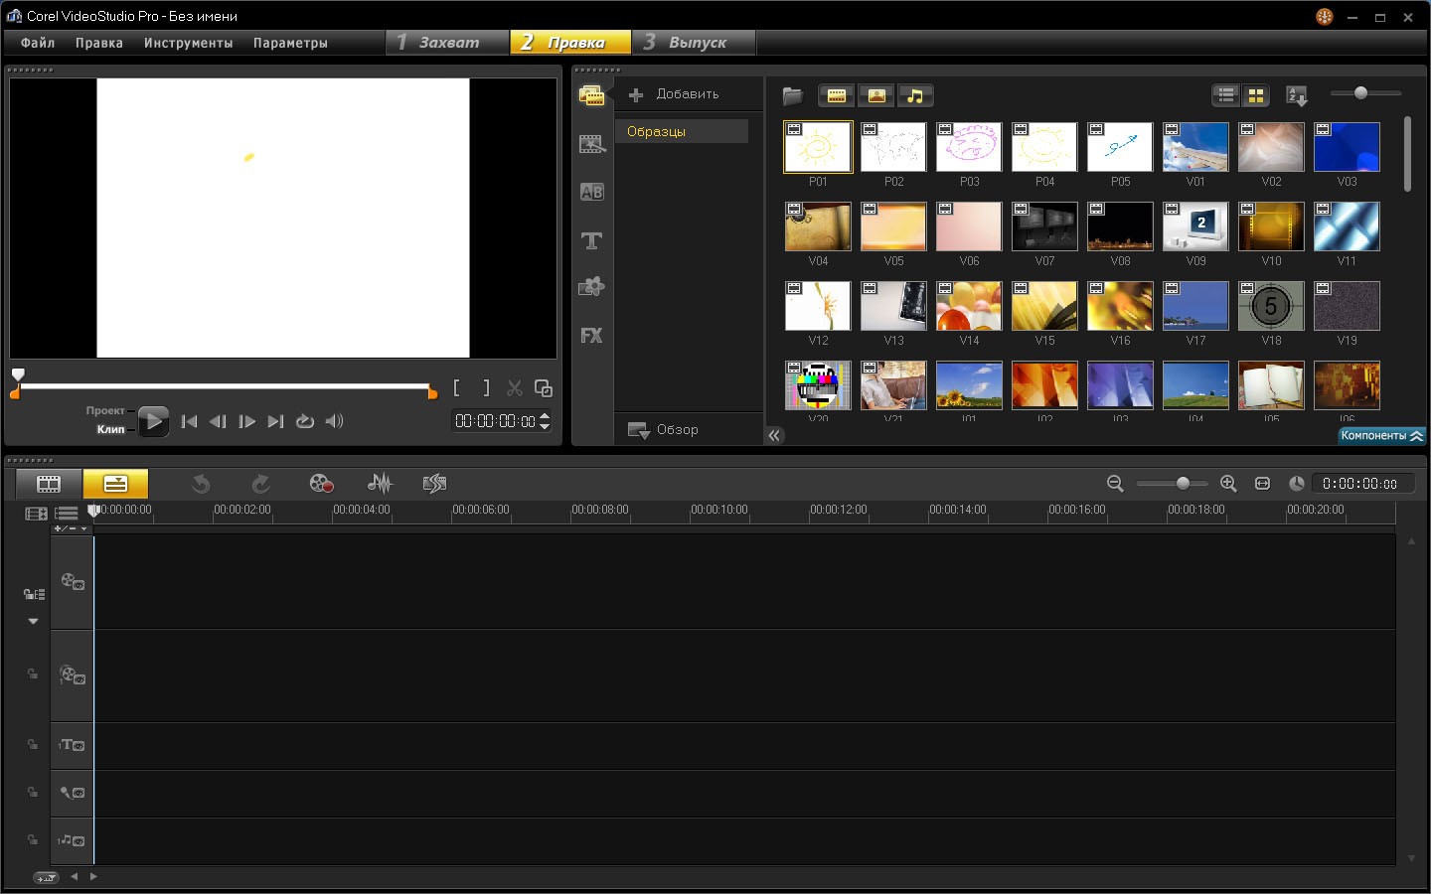Open the Параметры menu
Image resolution: width=1431 pixels, height=894 pixels.
tap(289, 43)
